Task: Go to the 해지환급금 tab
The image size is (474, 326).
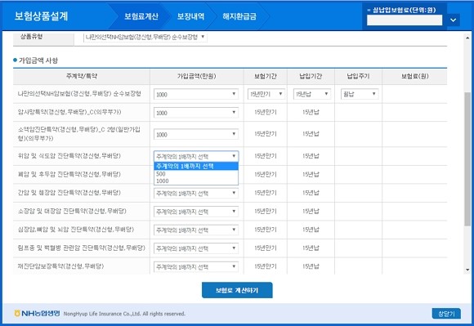Action: [x=239, y=16]
